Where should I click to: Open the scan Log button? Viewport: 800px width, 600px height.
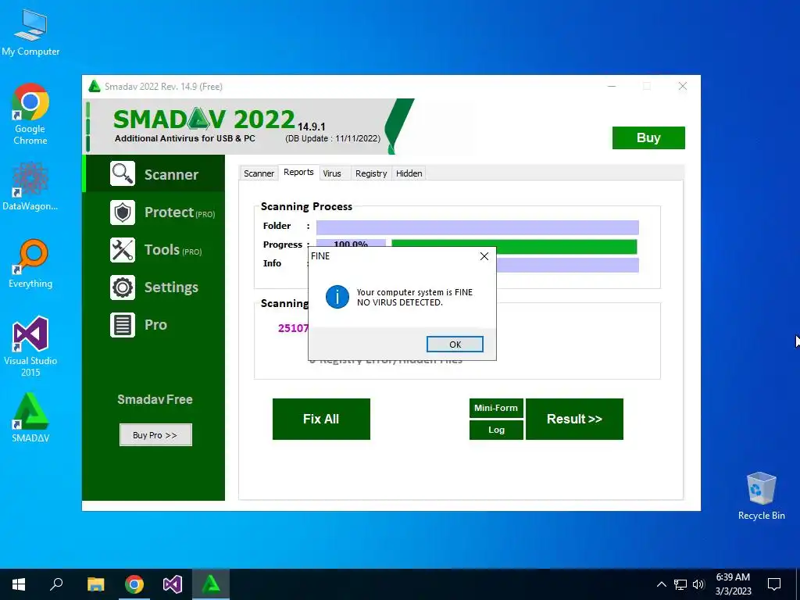coord(496,430)
